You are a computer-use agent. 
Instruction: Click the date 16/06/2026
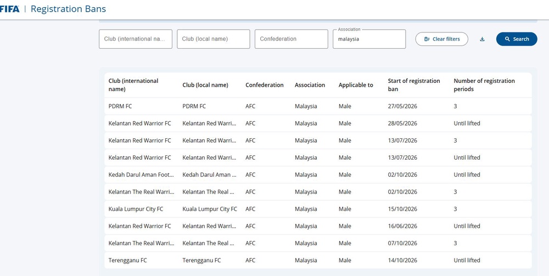[402, 226]
